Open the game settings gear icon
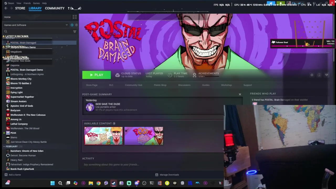This screenshot has height=189, width=336. (x=312, y=75)
